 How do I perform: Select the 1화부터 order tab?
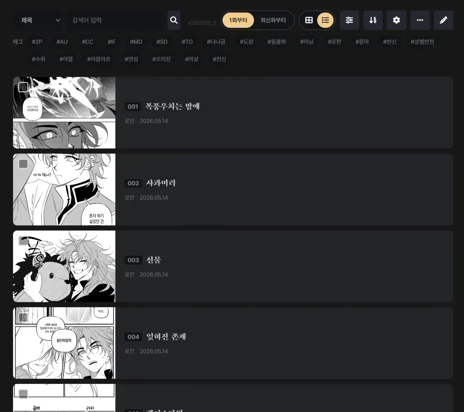(238, 20)
